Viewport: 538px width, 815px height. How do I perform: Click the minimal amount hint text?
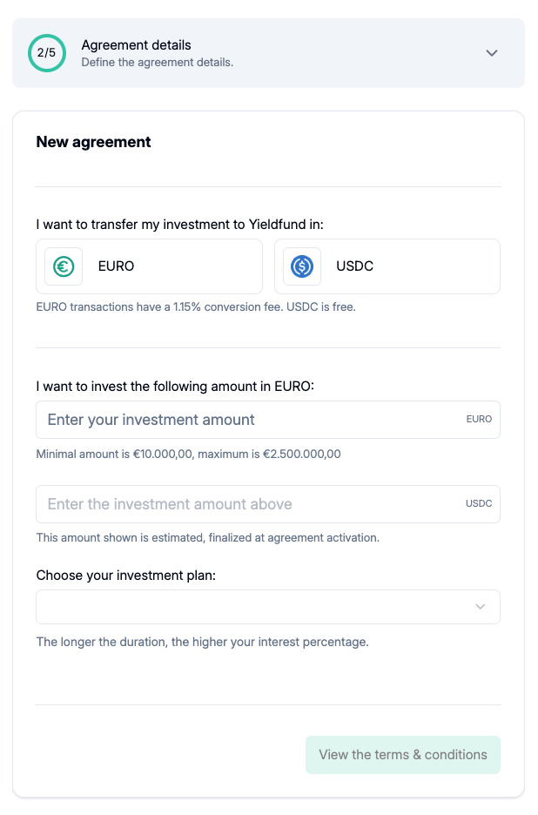188,454
